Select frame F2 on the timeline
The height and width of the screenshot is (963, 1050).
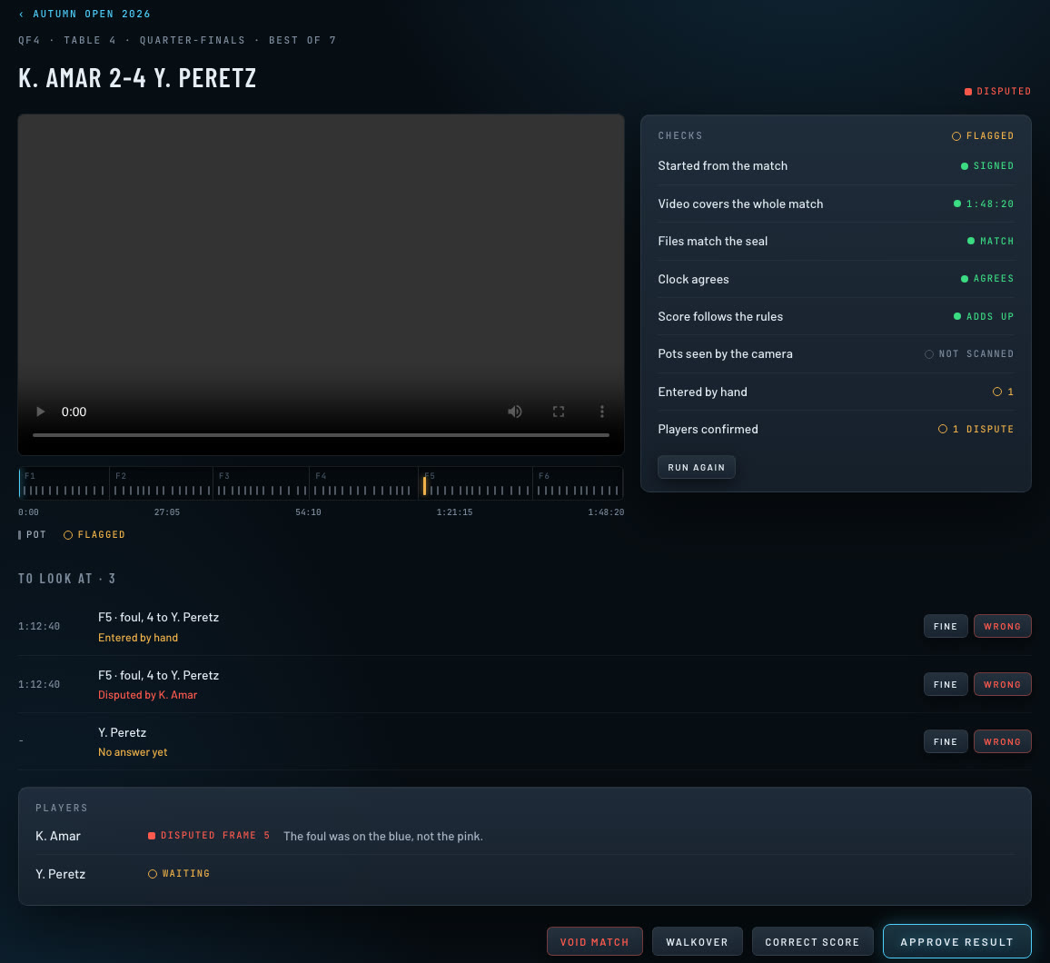point(161,483)
